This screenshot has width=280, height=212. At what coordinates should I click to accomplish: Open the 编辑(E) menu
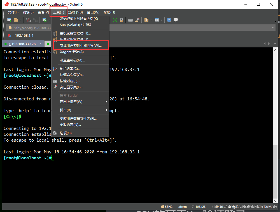pyautogui.click(x=28, y=12)
